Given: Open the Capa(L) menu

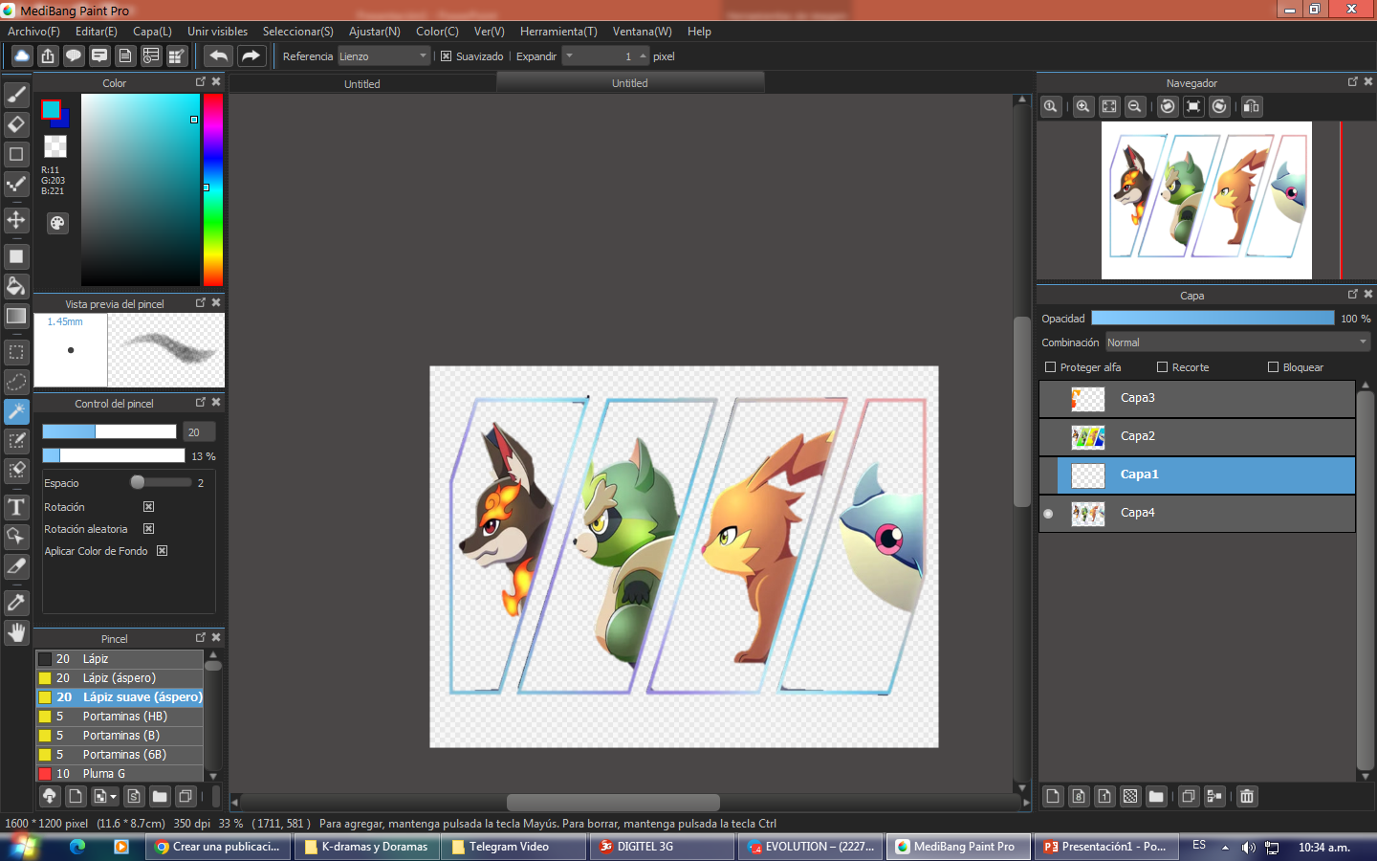Looking at the screenshot, I should 152,32.
